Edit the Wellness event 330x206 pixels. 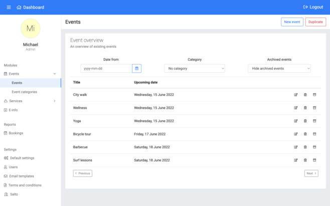coord(296,108)
